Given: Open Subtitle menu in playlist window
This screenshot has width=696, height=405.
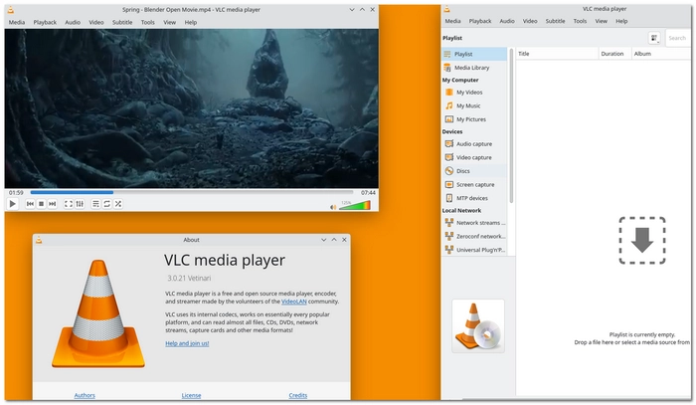Looking at the screenshot, I should 555,21.
